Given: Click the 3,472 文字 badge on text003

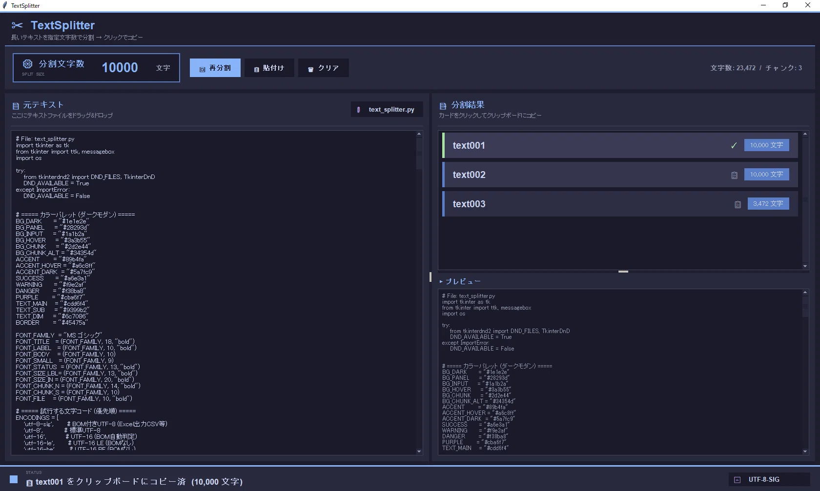Looking at the screenshot, I should 768,204.
